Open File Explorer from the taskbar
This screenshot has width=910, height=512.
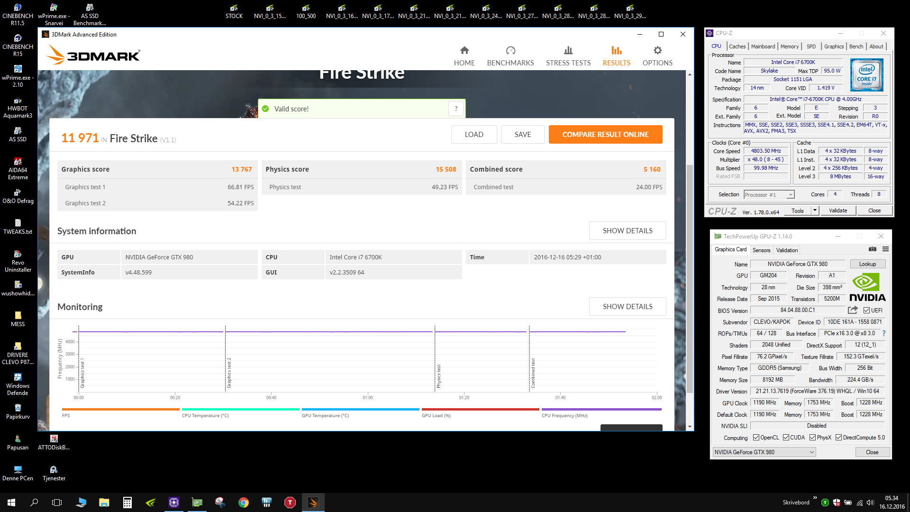[x=104, y=503]
